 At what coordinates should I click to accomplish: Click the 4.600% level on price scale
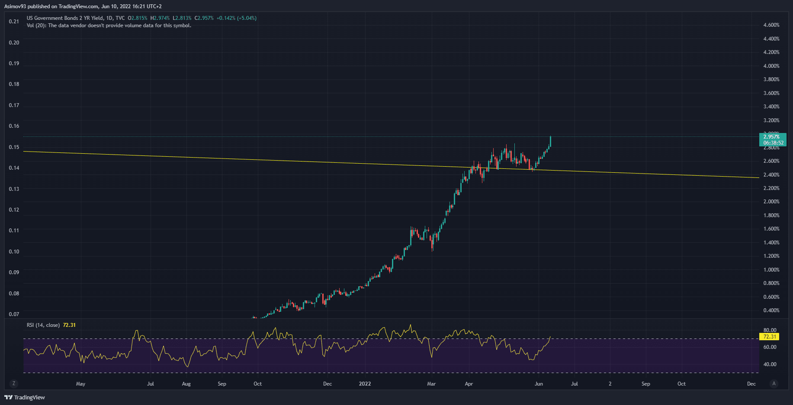tap(771, 25)
